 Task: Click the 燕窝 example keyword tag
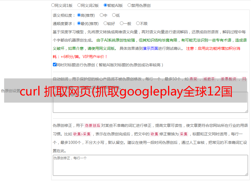[x=193, y=79]
